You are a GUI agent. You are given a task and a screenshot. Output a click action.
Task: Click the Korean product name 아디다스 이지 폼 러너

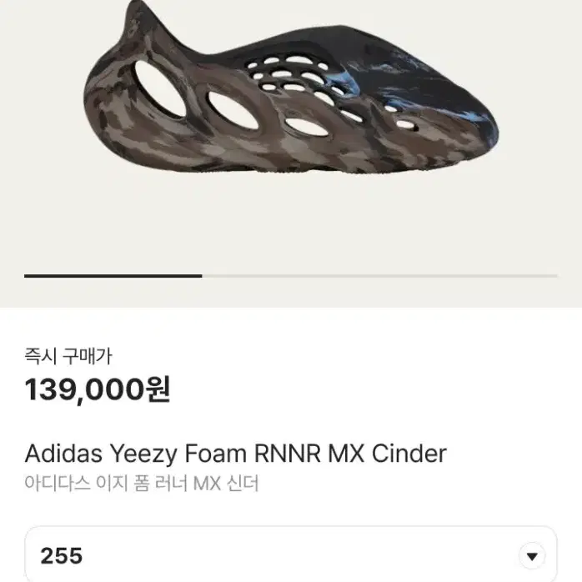(107, 484)
